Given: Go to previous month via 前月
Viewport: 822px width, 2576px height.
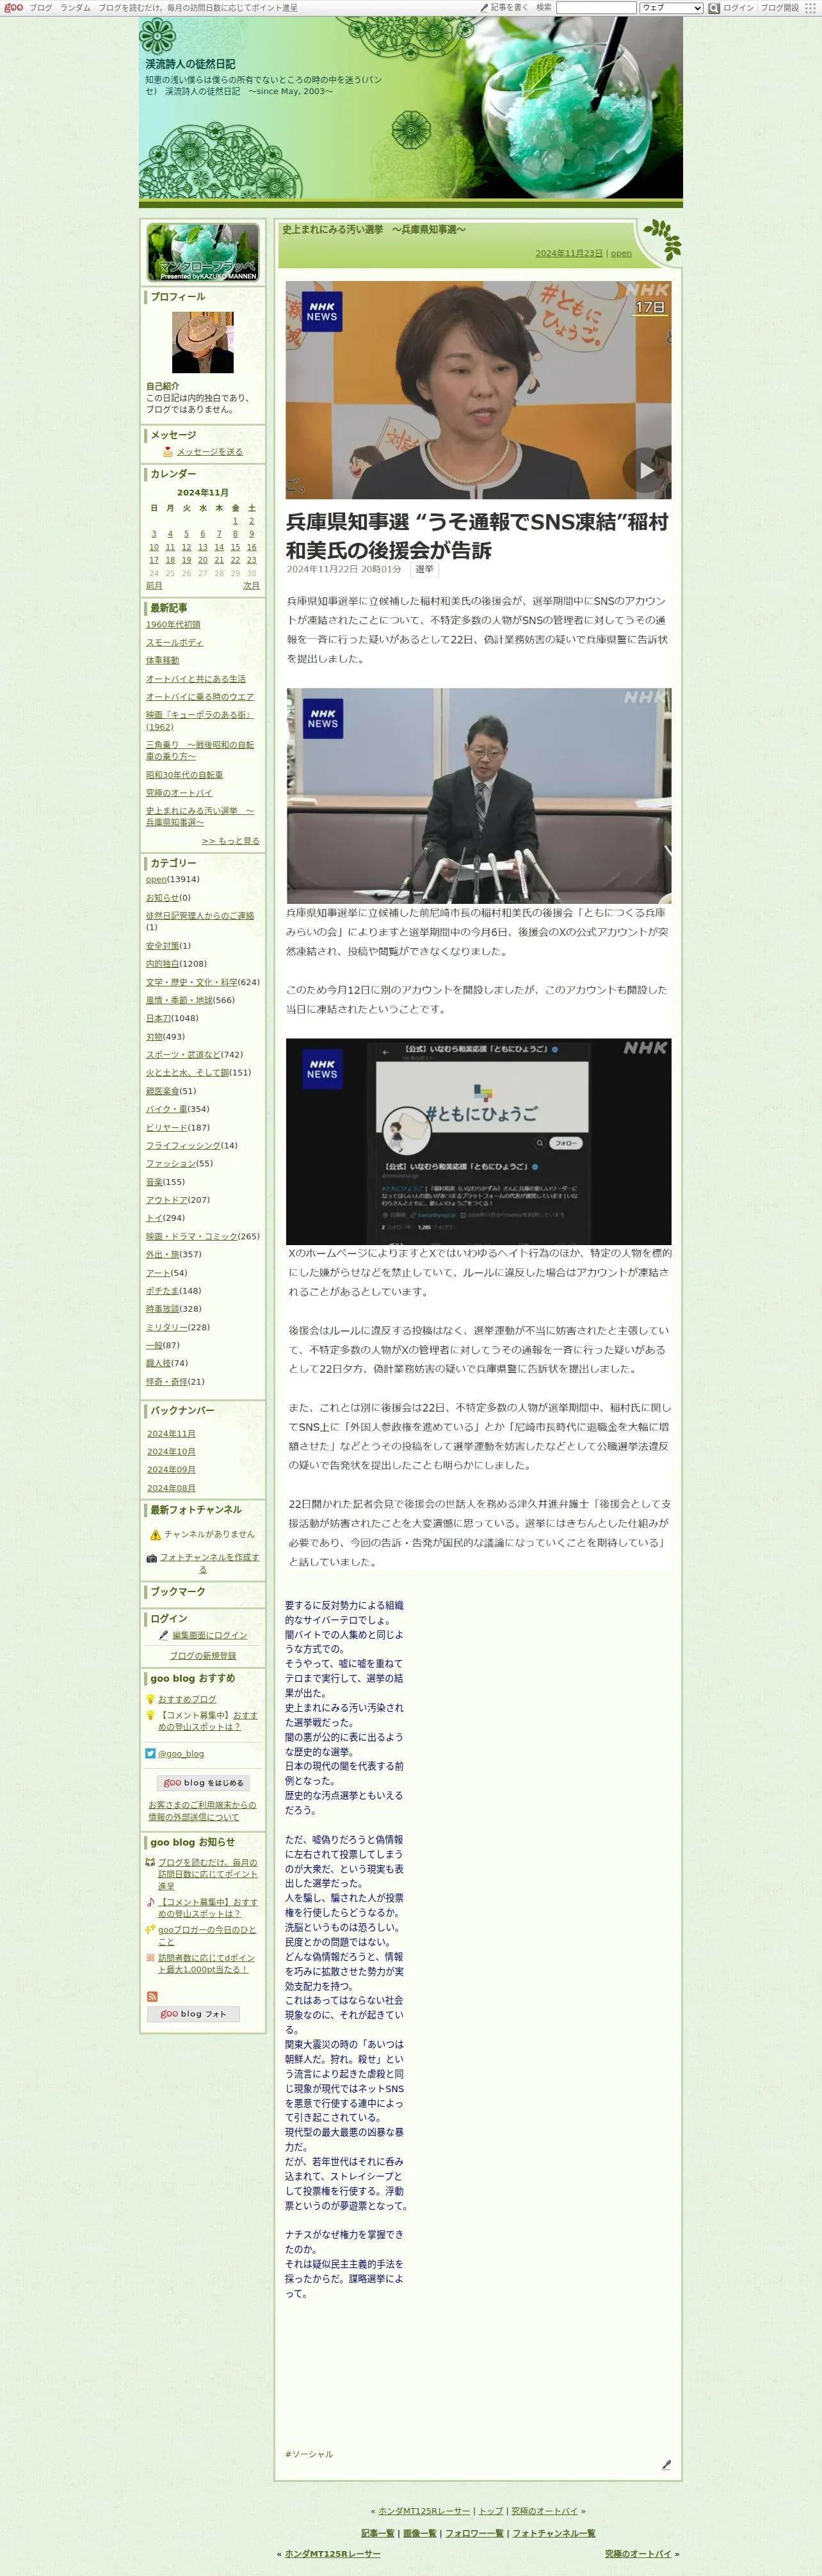Looking at the screenshot, I should point(154,586).
